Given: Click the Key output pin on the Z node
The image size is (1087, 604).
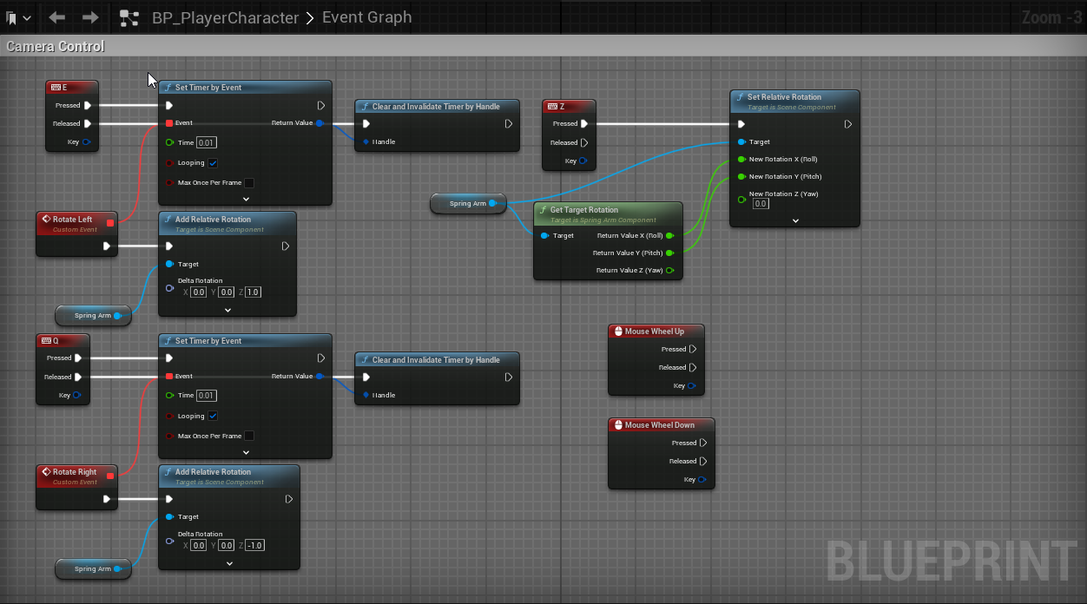Looking at the screenshot, I should (x=583, y=161).
